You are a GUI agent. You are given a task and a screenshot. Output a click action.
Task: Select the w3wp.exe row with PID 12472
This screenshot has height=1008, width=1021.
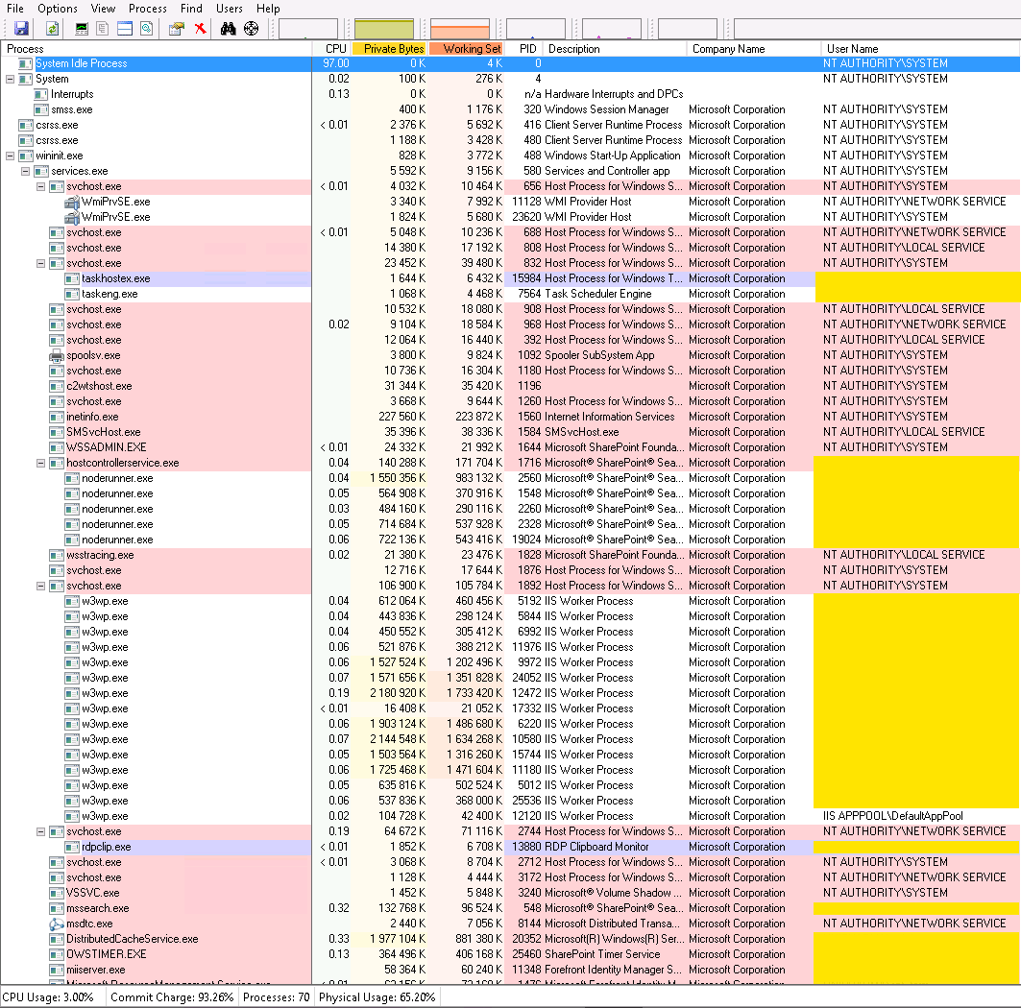pyautogui.click(x=510, y=693)
